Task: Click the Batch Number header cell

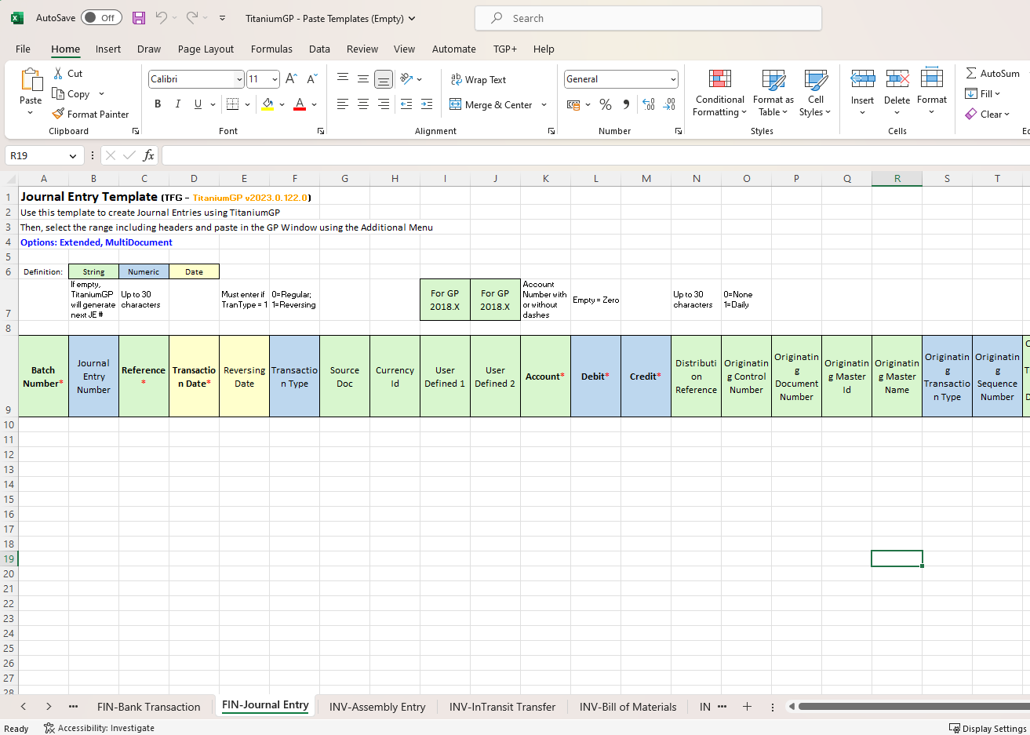Action: [x=43, y=377]
